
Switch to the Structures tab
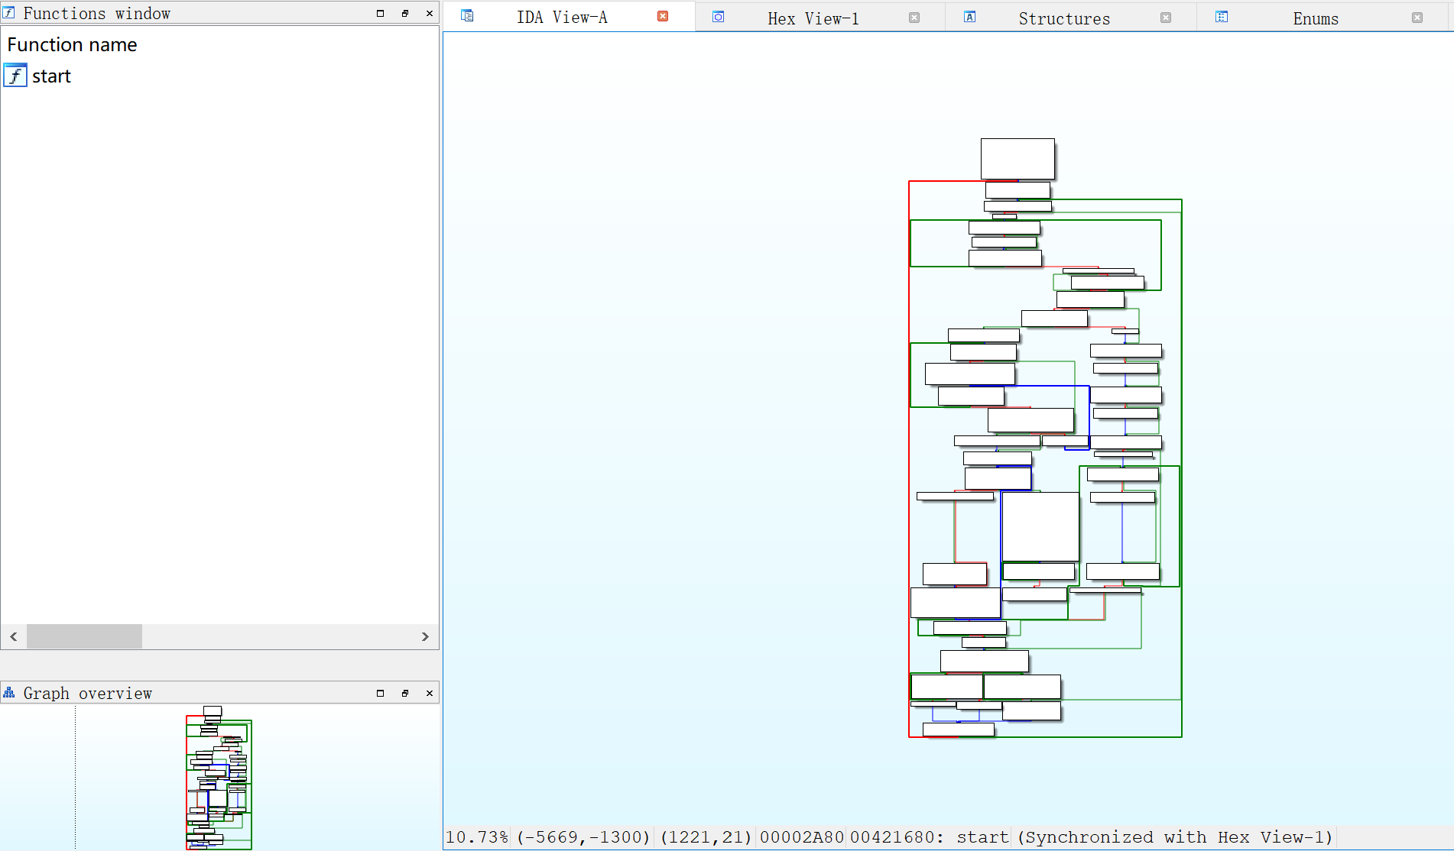(1064, 18)
